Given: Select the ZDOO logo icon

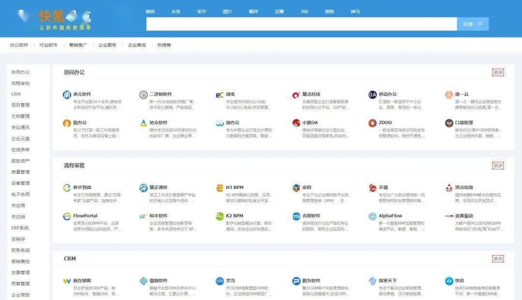Looking at the screenshot, I should point(373,123).
